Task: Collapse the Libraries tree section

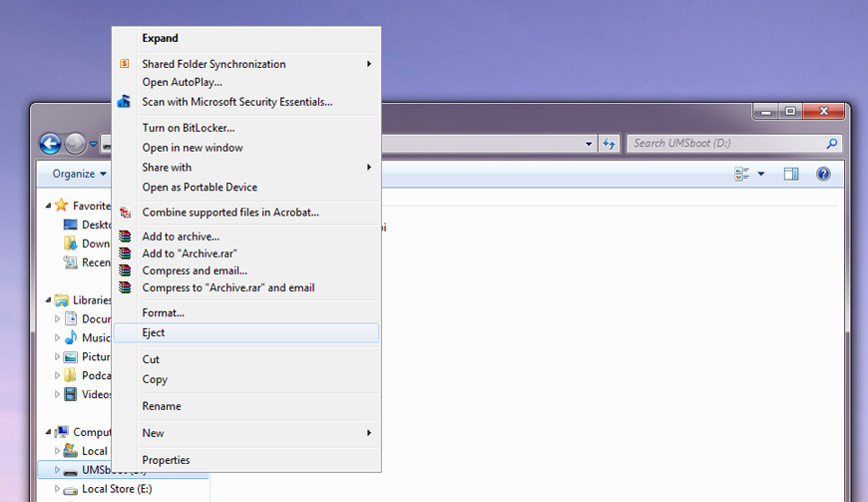Action: pos(48,300)
